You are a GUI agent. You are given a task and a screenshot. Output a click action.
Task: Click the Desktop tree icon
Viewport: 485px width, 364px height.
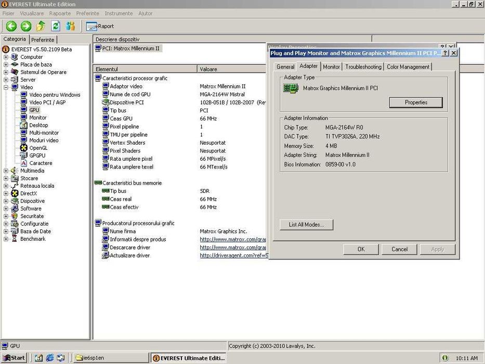[24, 125]
